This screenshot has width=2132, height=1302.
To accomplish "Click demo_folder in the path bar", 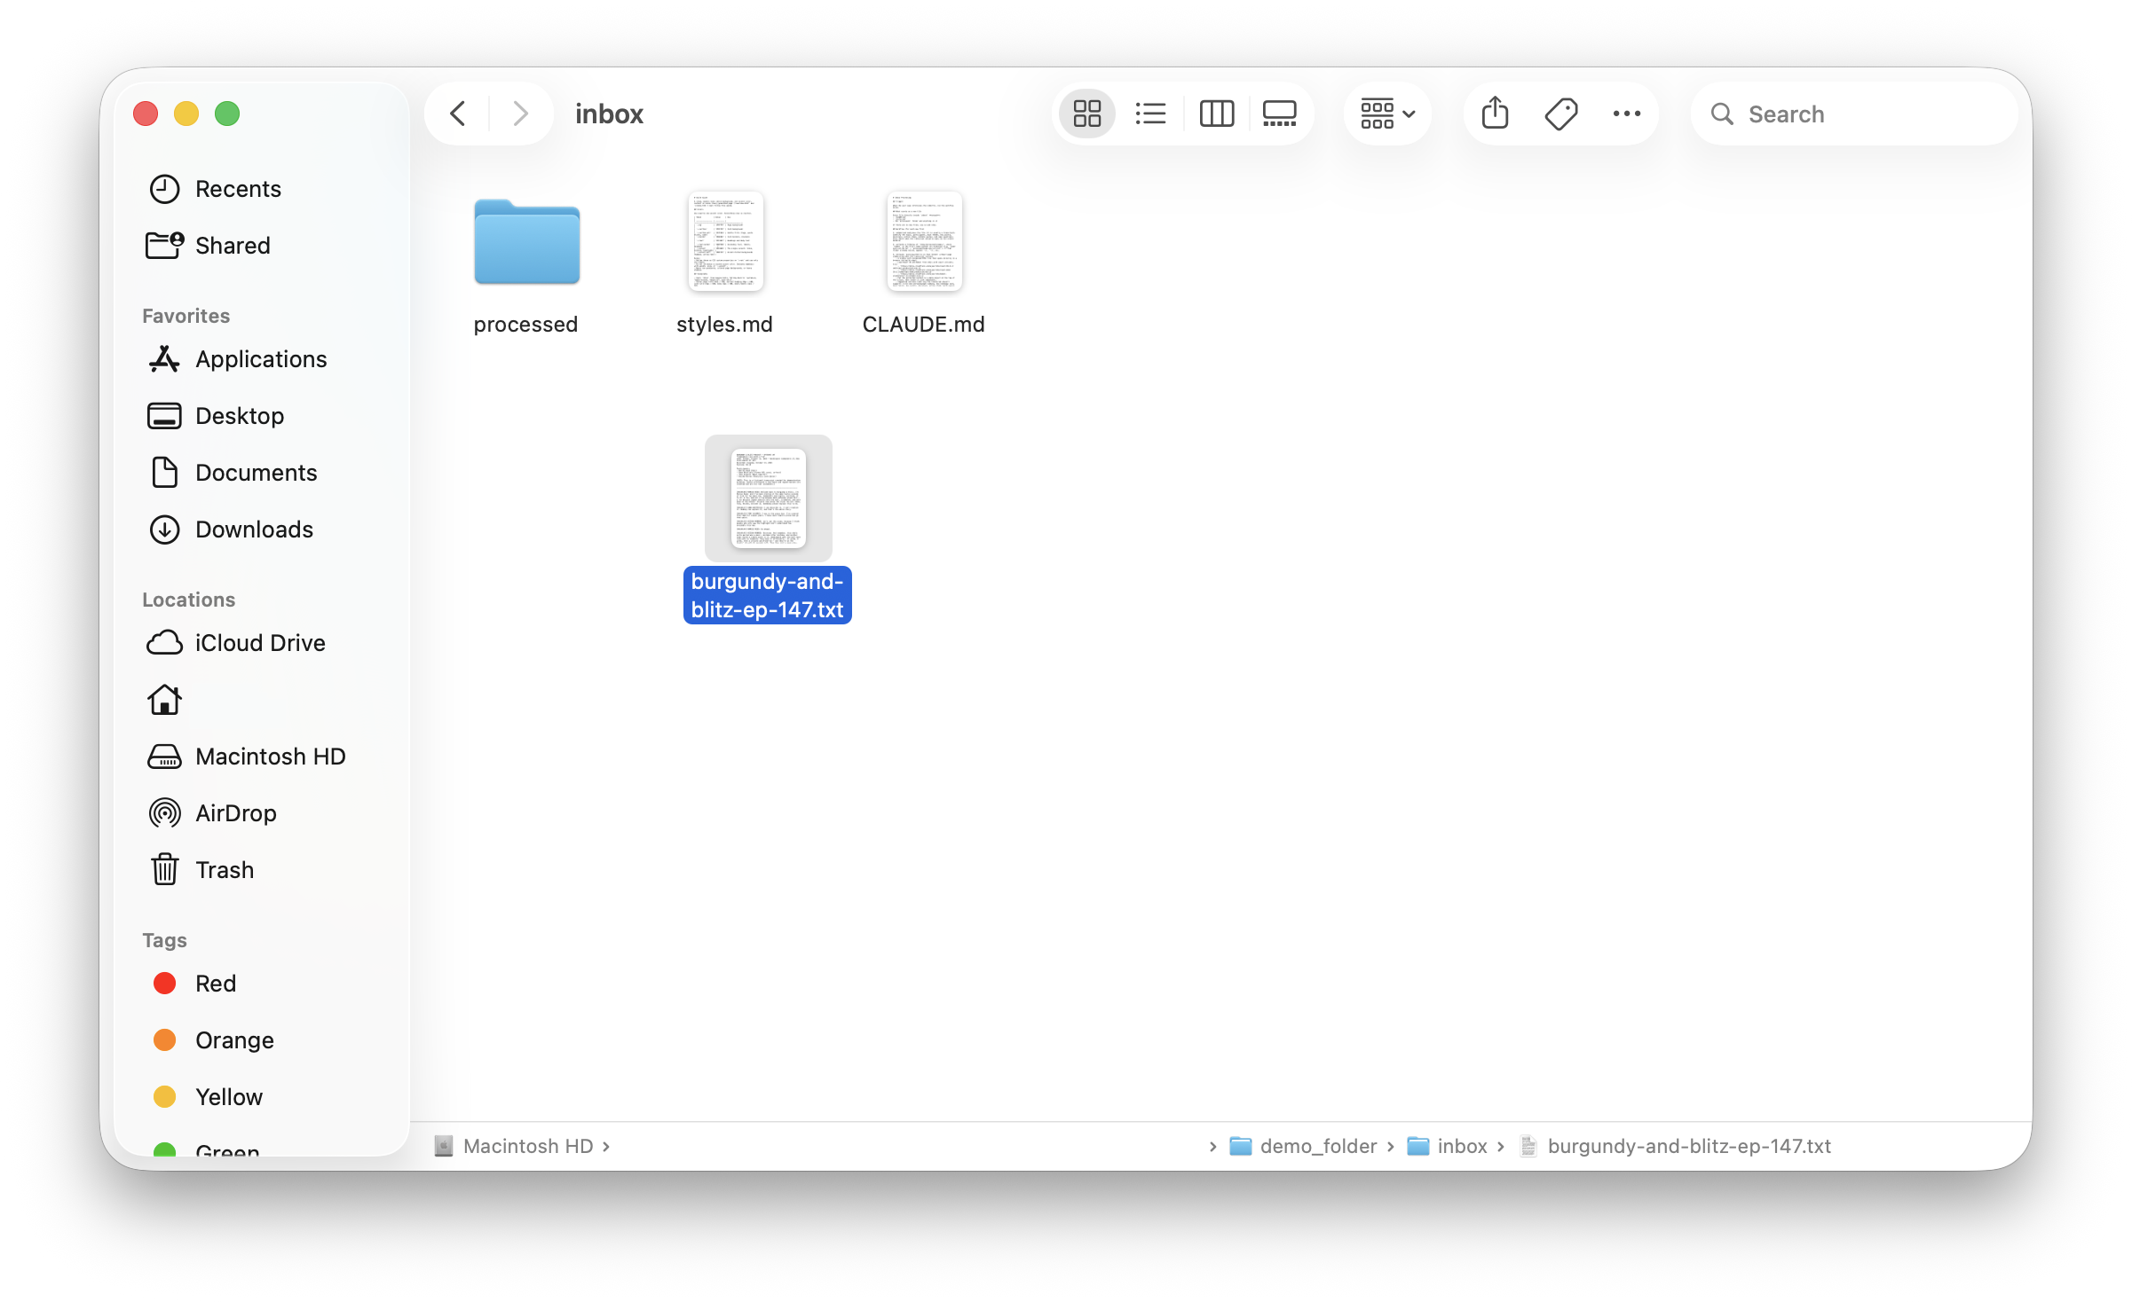I will click(1303, 1146).
